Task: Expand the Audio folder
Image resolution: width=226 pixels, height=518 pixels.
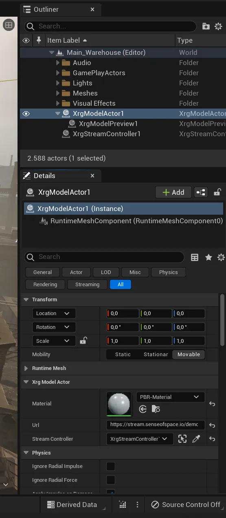Action: 57,63
